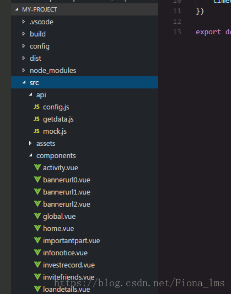Click the Vue icon next to home.vue
231x294 pixels.
(37, 228)
